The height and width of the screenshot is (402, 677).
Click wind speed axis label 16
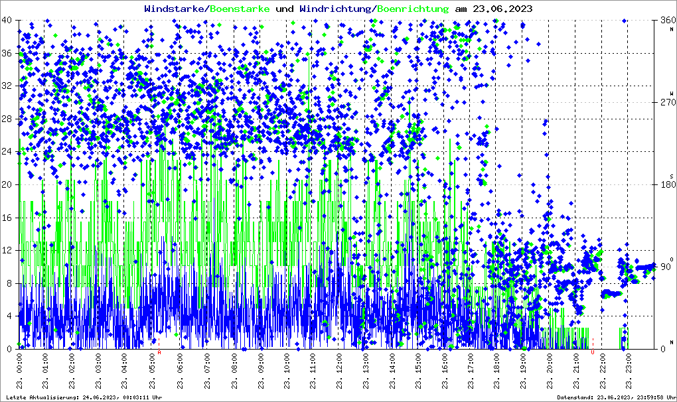coord(7,218)
